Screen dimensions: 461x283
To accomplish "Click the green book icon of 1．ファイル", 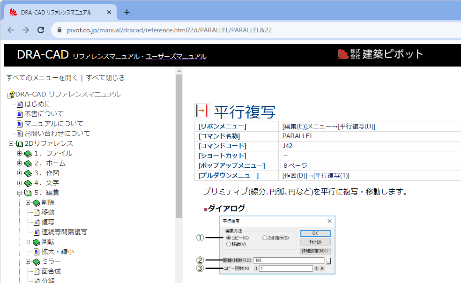I will click(x=28, y=154).
